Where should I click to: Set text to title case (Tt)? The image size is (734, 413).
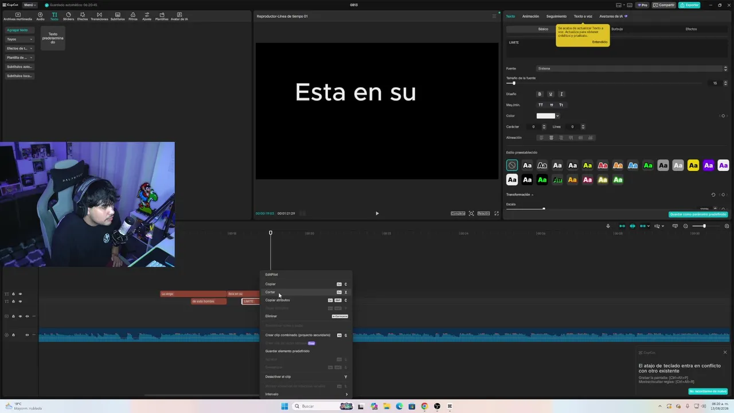561,105
